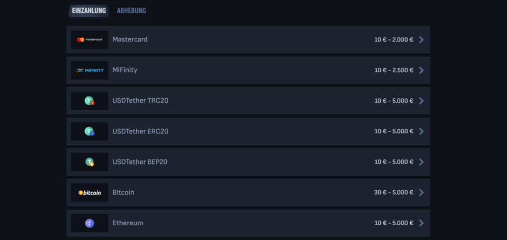Select the USDTether BEP20 coin icon
The height and width of the screenshot is (240, 507).
click(90, 162)
